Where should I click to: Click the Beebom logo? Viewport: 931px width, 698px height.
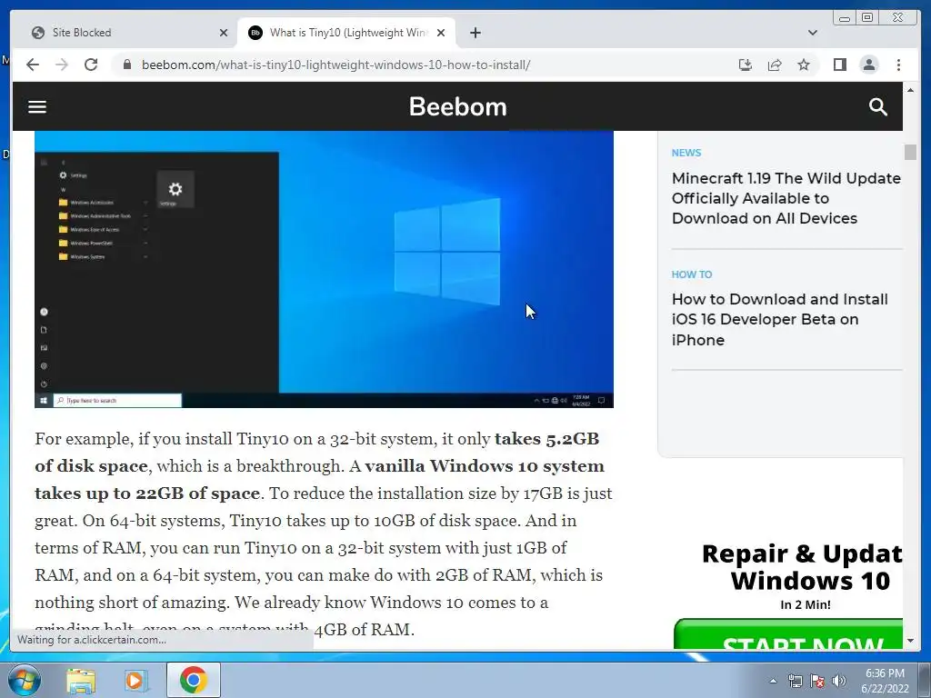(458, 107)
